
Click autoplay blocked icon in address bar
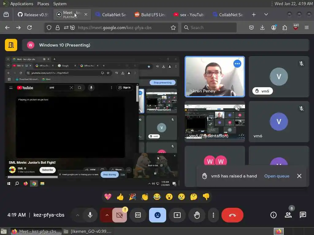(x=72, y=28)
